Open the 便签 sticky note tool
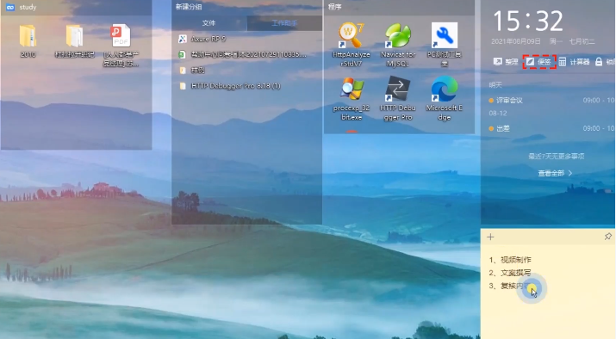Screen dimensions: 616x339 (539, 62)
